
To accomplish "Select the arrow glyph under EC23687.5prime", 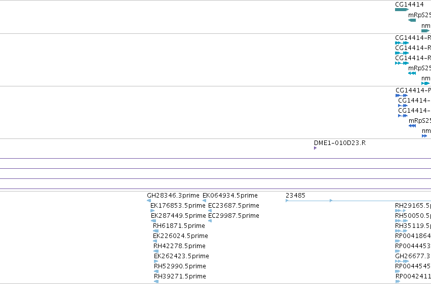I will pos(210,211).
